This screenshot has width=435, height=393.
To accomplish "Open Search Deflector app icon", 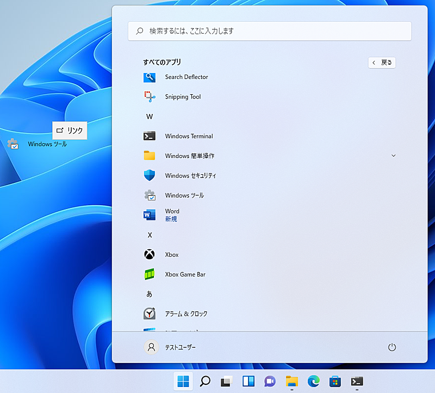I will coord(149,77).
